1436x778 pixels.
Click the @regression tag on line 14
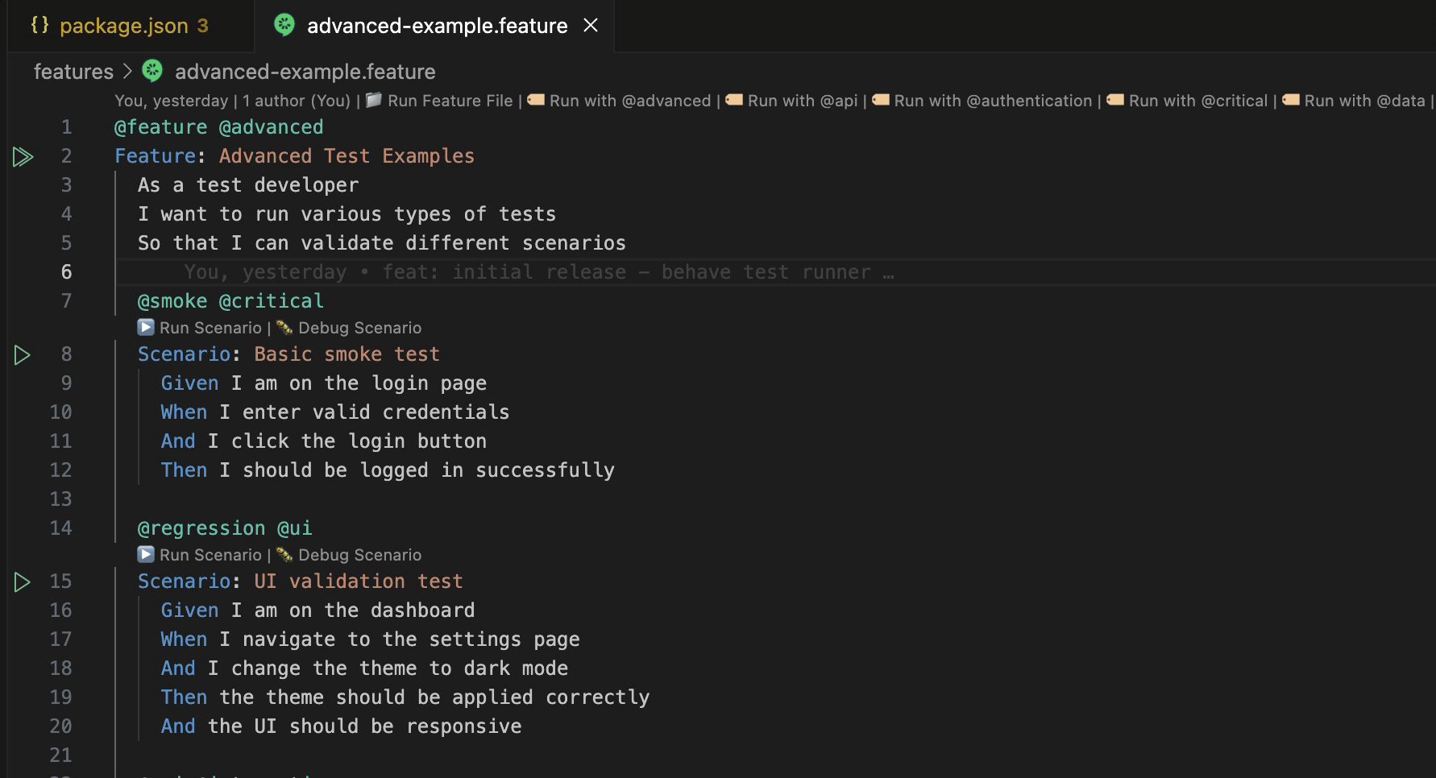click(201, 528)
